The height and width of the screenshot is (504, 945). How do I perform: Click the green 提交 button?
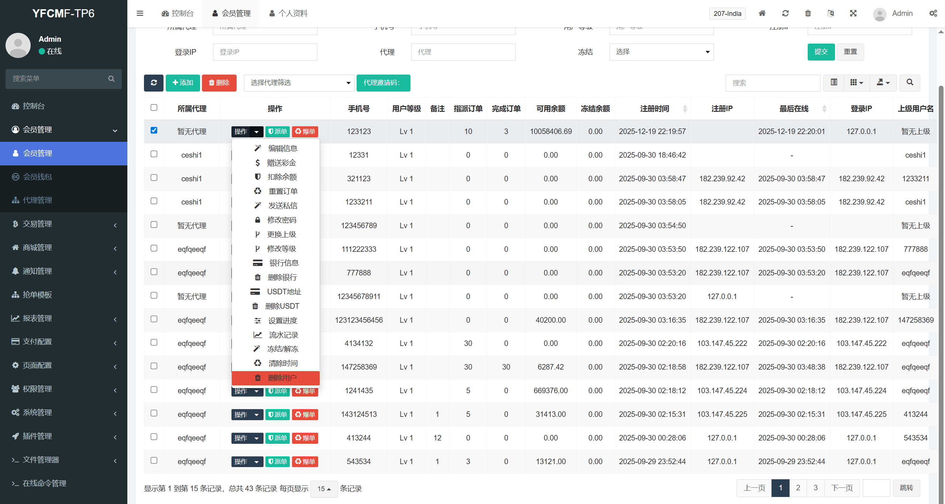click(x=821, y=52)
